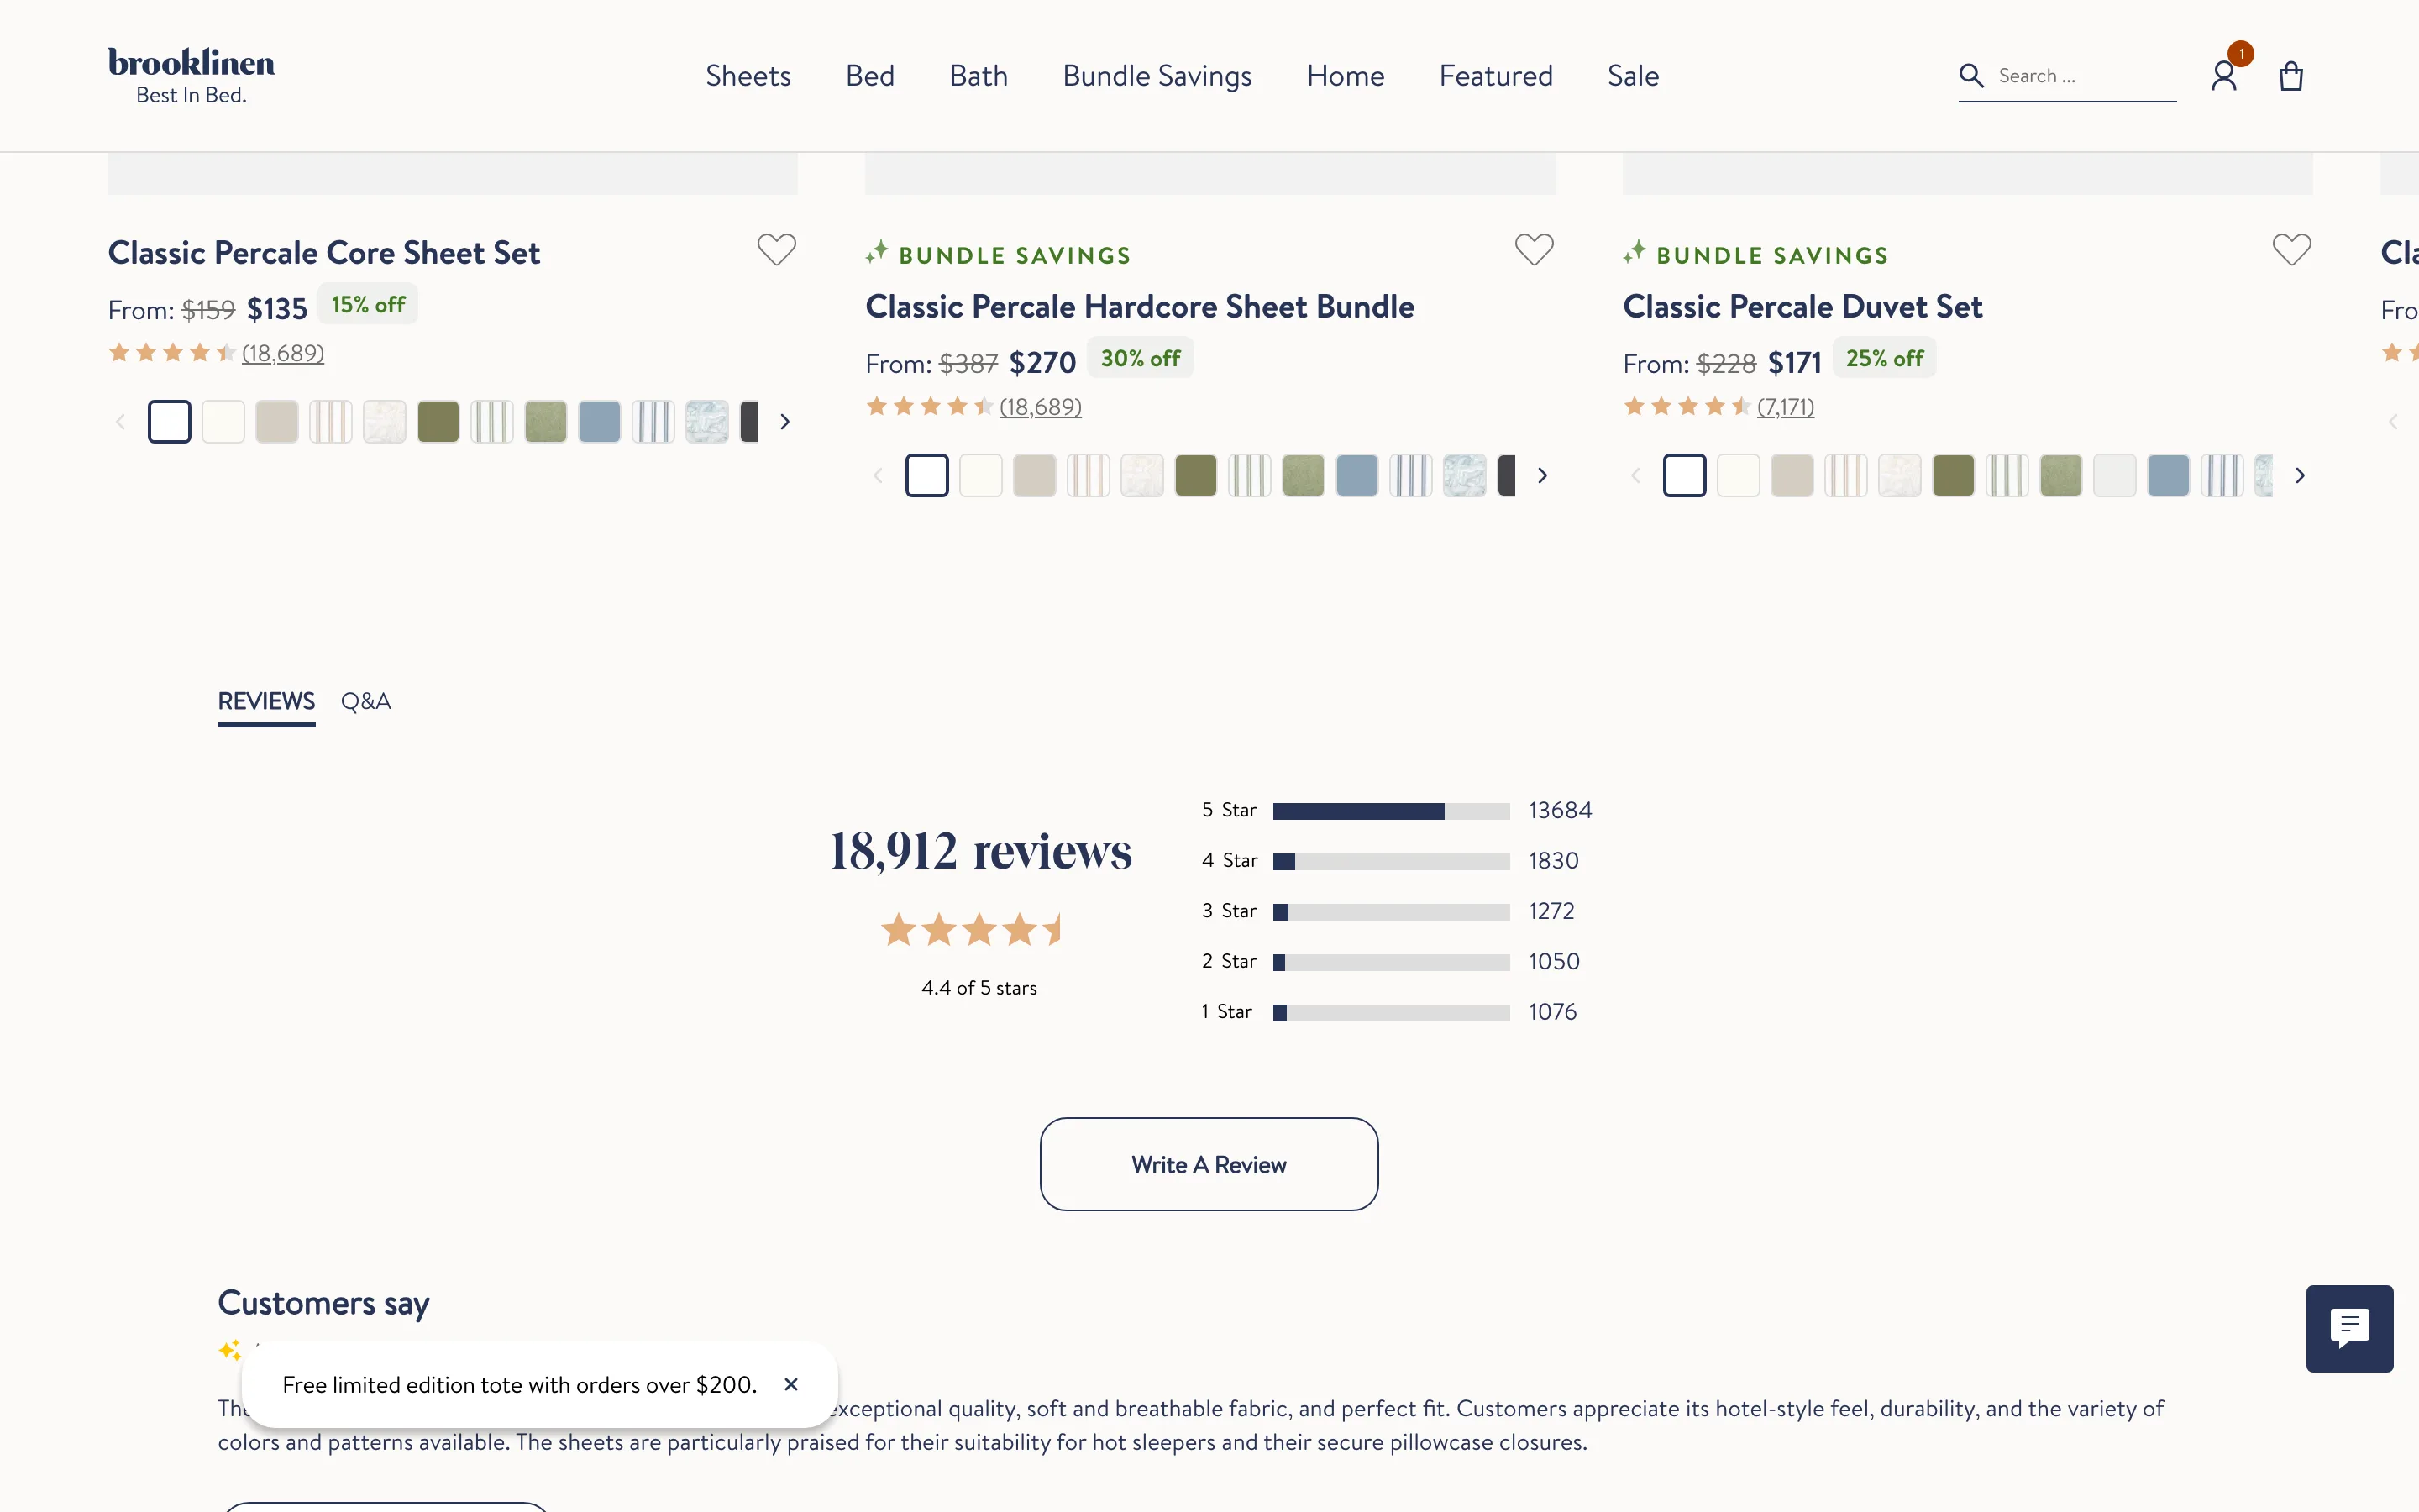2419x1512 pixels.
Task: Select beige swatch on Duvet Set
Action: point(1792,476)
